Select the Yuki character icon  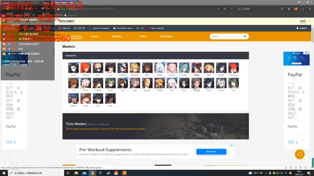point(98,98)
